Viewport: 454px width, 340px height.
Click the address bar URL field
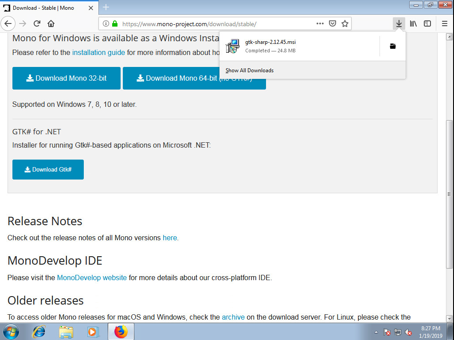[x=217, y=24]
